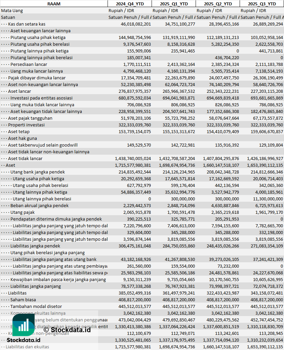Select the Kas dan setara kas row label
The width and height of the screenshot is (284, 350).
(27, 24)
